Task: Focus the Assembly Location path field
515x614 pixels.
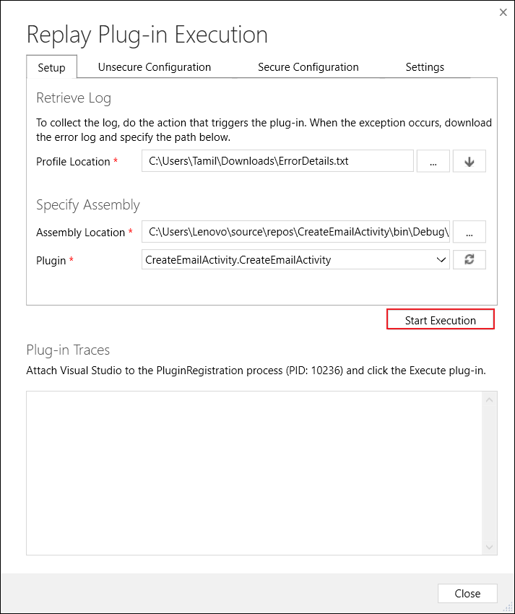Action: tap(295, 232)
